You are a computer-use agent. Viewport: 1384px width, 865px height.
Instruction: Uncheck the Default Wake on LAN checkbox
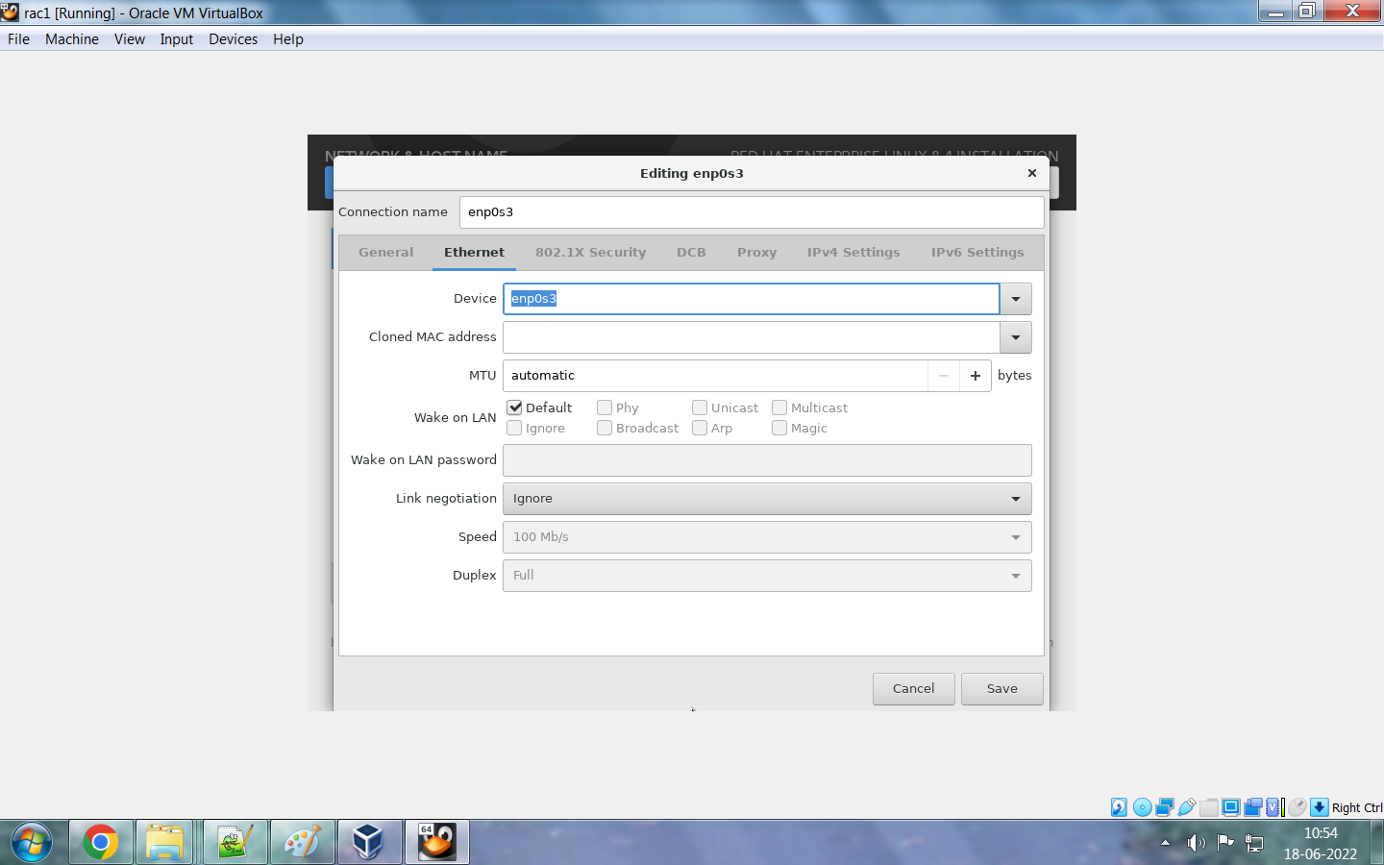point(515,408)
